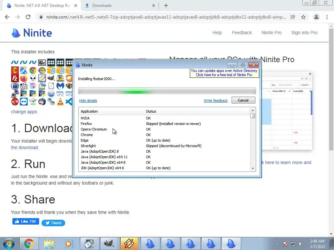Click the foobar2000 alien face icon

coord(33,78)
